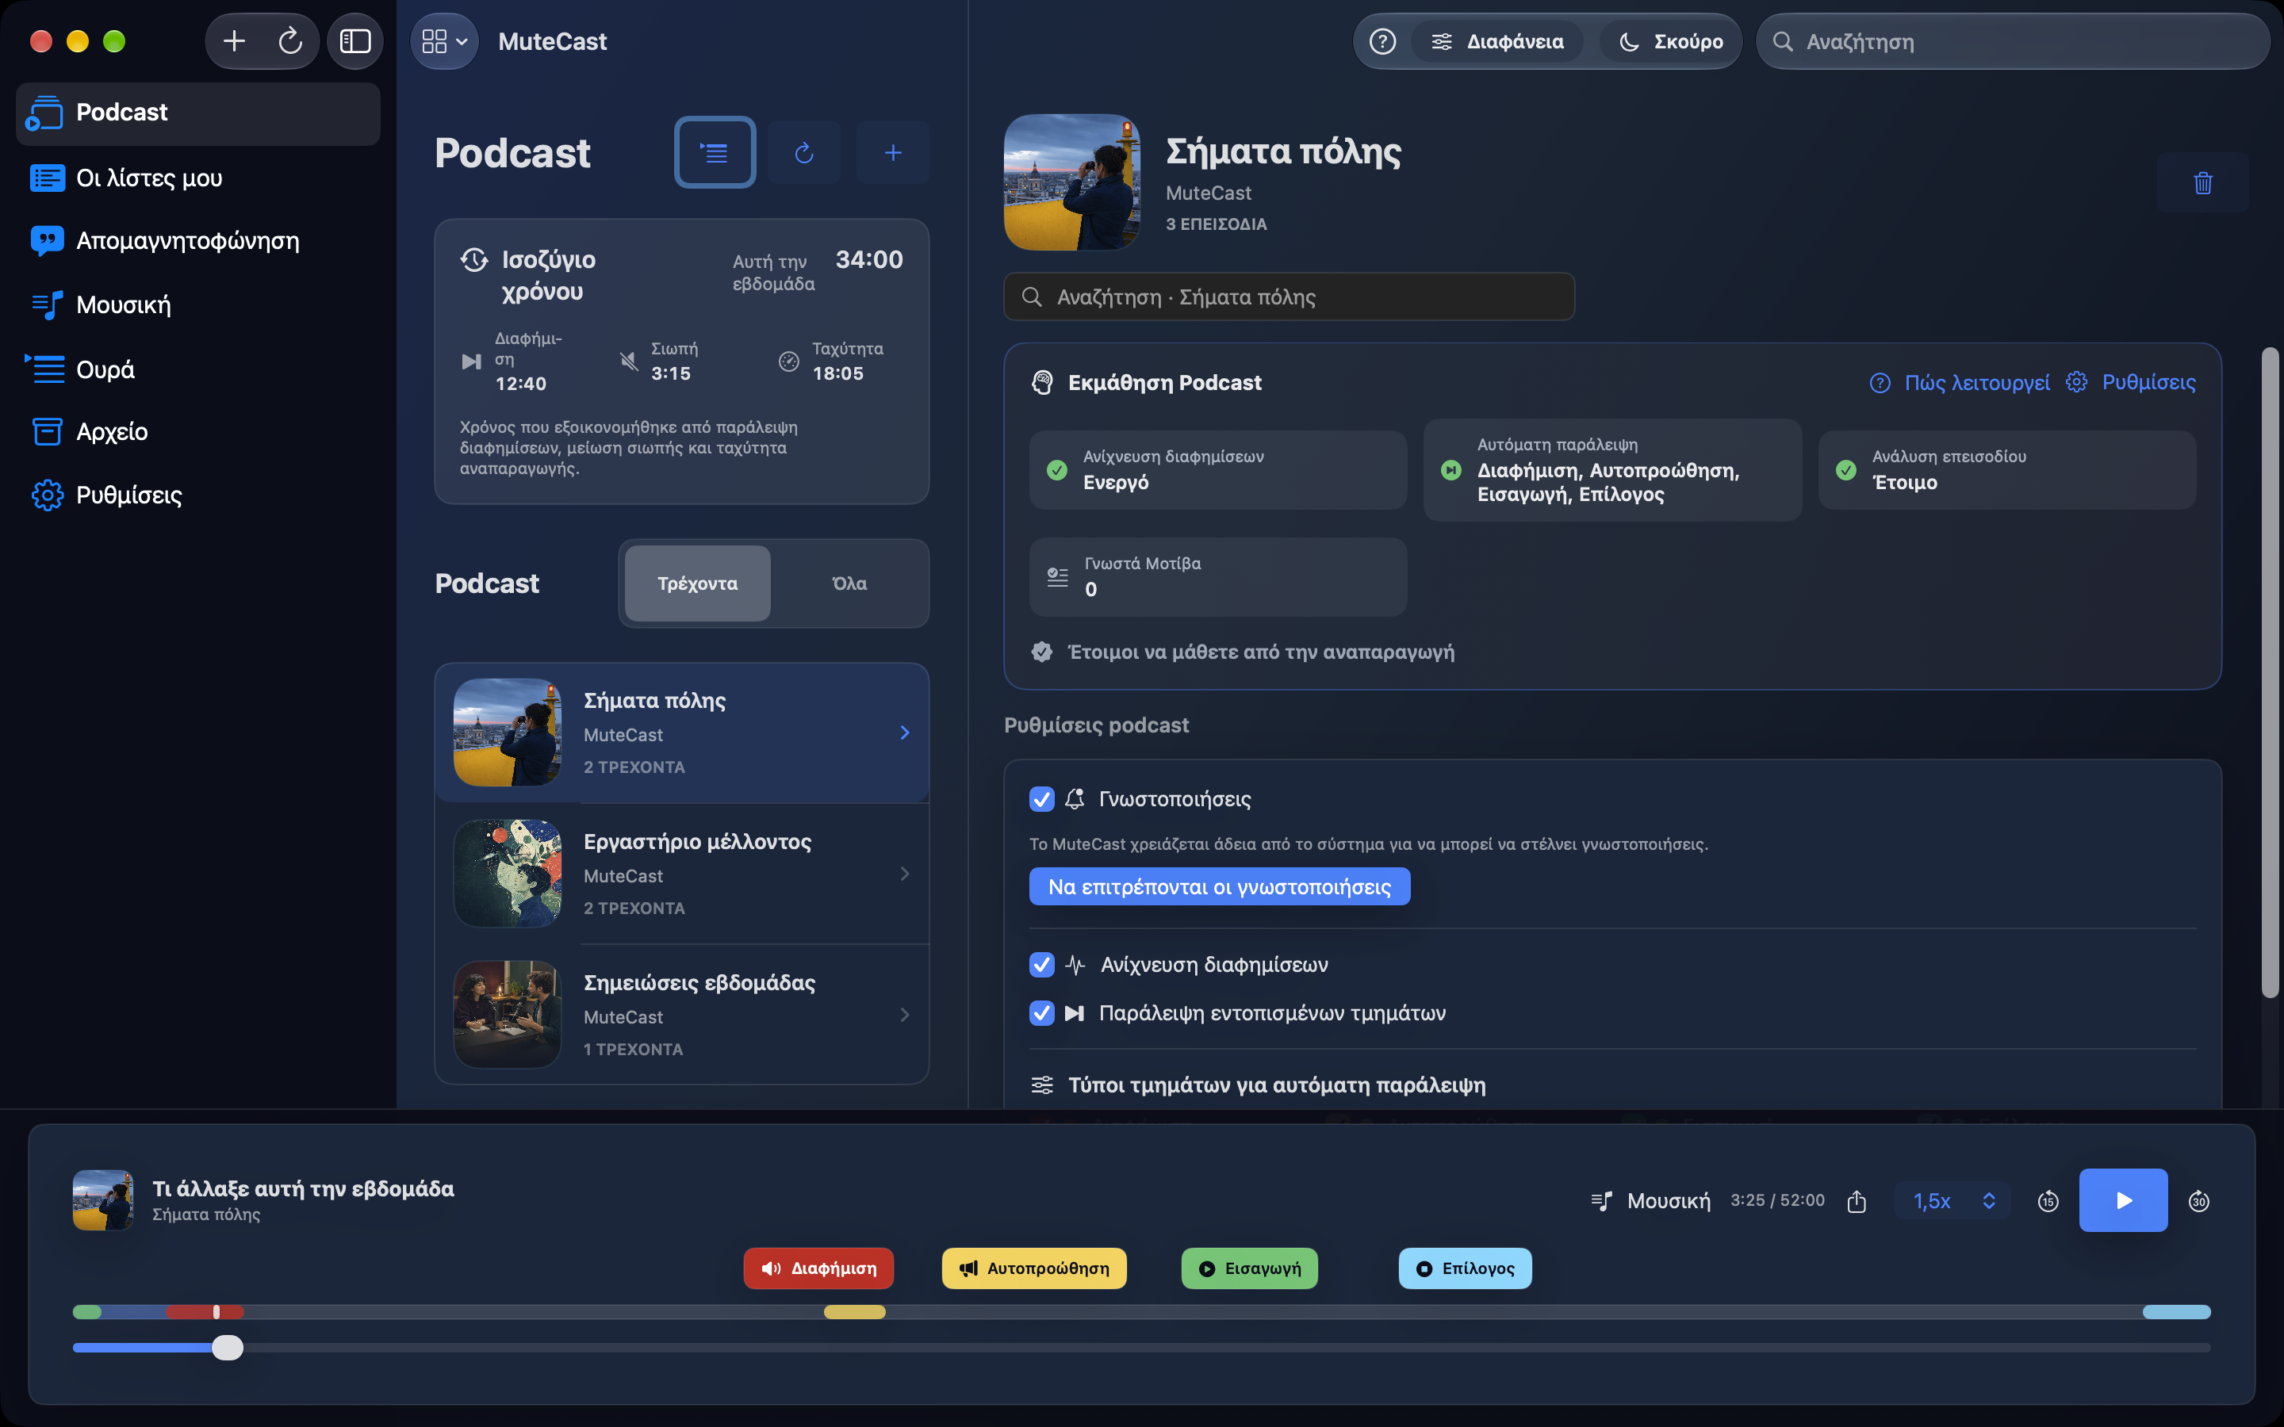Select the Όλα tab
The image size is (2284, 1427).
[849, 583]
